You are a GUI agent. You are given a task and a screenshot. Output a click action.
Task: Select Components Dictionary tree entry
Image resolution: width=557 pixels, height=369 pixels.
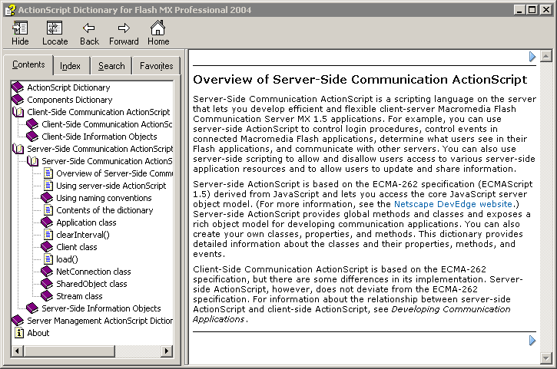70,100
